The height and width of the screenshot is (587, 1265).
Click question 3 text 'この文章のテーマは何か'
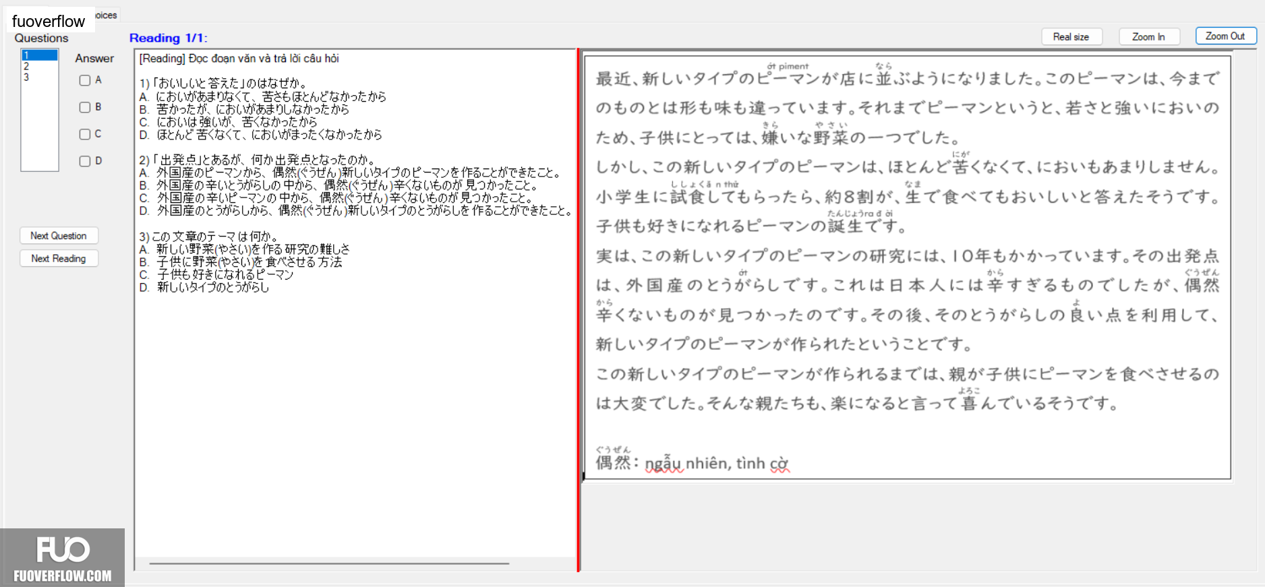coord(208,237)
